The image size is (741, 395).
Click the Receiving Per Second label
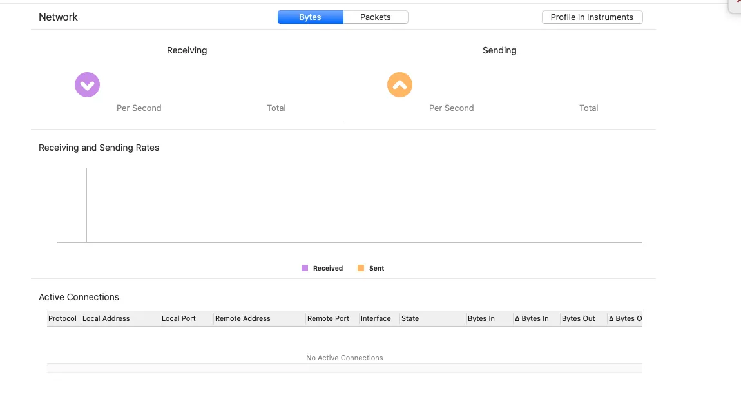tap(139, 108)
